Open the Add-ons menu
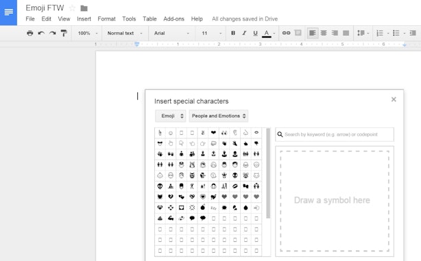The image size is (421, 261). (x=173, y=18)
